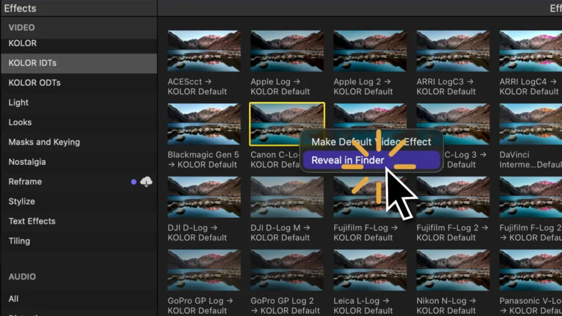Select ARRI LogC3 effect thumbnail
Image resolution: width=562 pixels, height=316 pixels.
453,51
